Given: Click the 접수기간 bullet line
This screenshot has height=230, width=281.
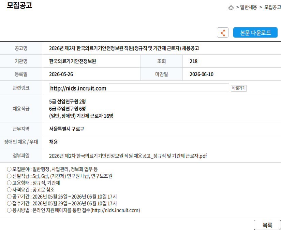Looking at the screenshot, I should (x=62, y=203).
